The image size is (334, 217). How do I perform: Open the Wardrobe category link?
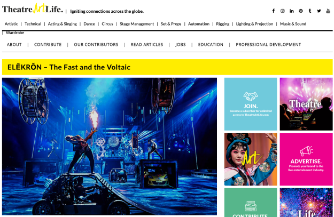tap(15, 33)
